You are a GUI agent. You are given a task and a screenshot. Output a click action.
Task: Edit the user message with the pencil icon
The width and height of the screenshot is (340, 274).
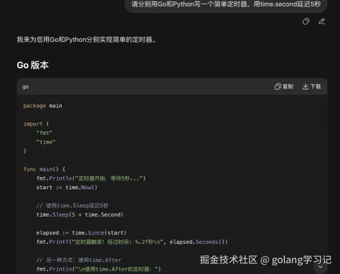tap(321, 21)
